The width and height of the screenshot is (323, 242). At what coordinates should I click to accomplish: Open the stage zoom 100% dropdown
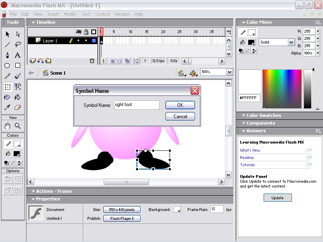229,72
